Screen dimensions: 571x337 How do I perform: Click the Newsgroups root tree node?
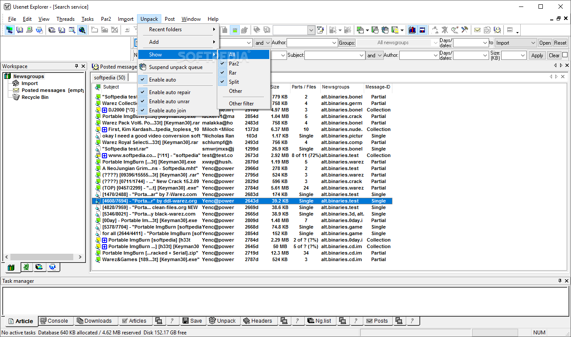tap(29, 76)
